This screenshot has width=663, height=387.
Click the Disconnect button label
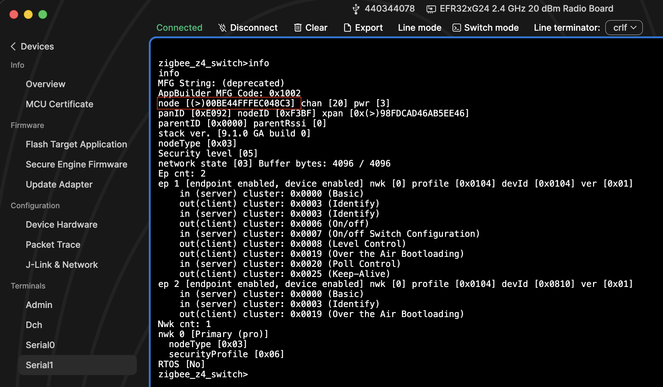coord(254,28)
